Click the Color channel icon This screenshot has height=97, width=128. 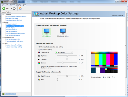(39, 52)
